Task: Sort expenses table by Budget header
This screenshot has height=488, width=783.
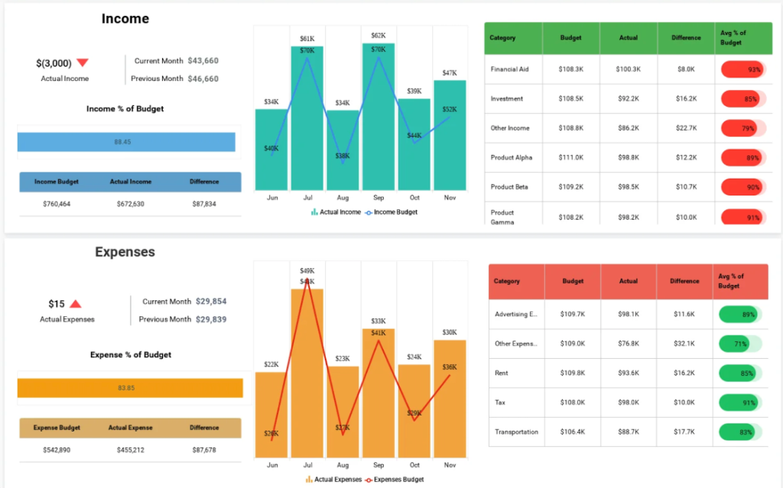Action: pyautogui.click(x=573, y=282)
